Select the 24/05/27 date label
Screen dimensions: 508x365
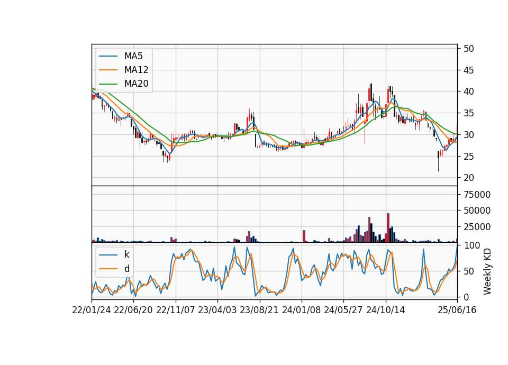pos(343,310)
